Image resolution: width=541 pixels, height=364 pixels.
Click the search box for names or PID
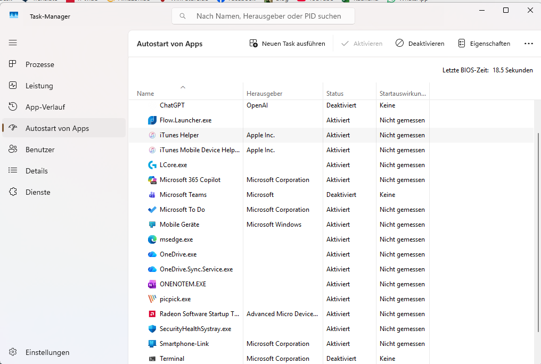pos(263,16)
